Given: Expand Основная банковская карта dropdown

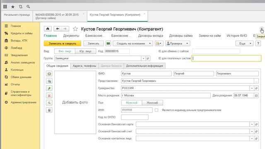Looking at the screenshot, I should coord(252,124).
